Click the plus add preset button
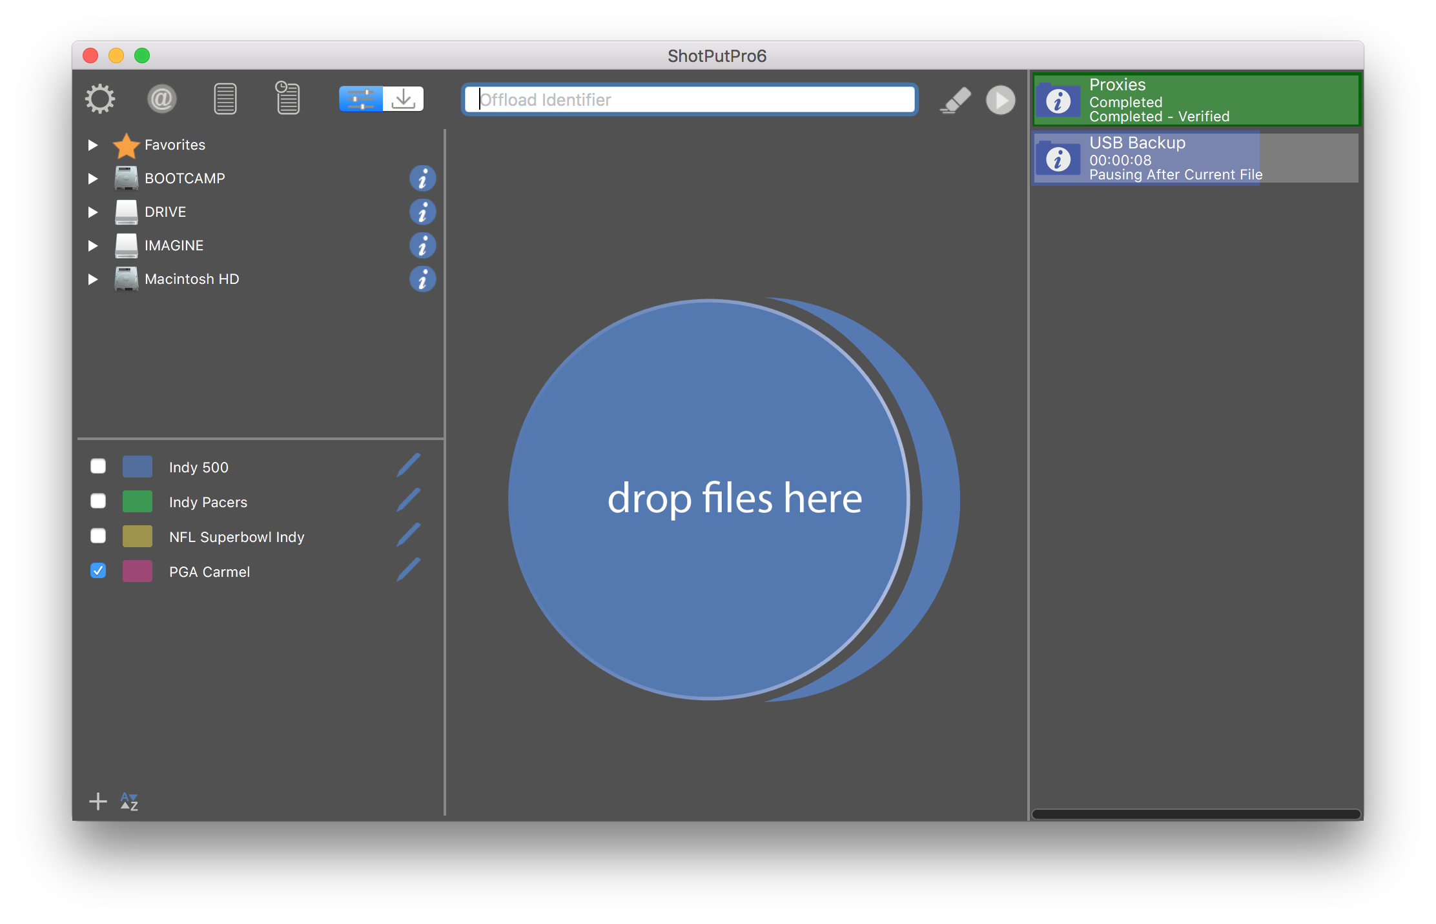Viewport: 1436px width, 924px height. click(98, 801)
